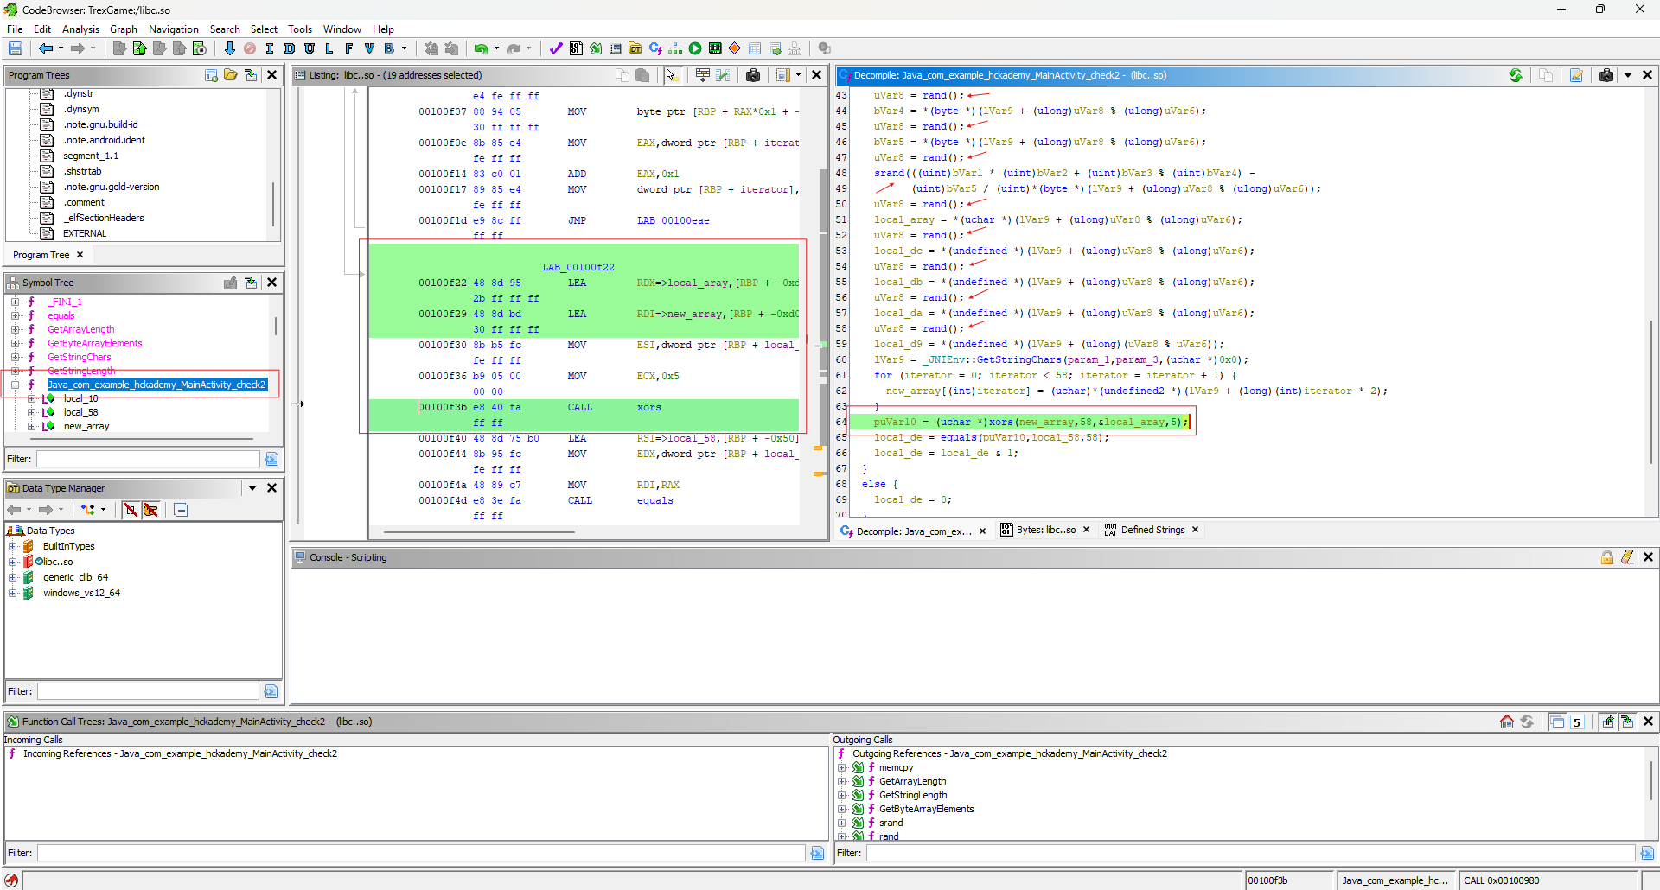Collapse the Java_com_example_hckademy_MainActivity_check2 node
The width and height of the screenshot is (1660, 890).
[x=15, y=385]
